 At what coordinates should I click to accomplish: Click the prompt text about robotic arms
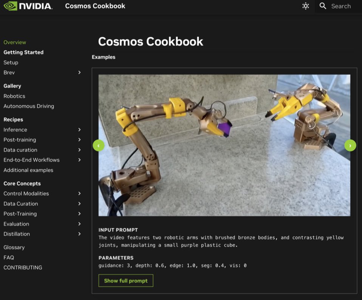(x=221, y=241)
